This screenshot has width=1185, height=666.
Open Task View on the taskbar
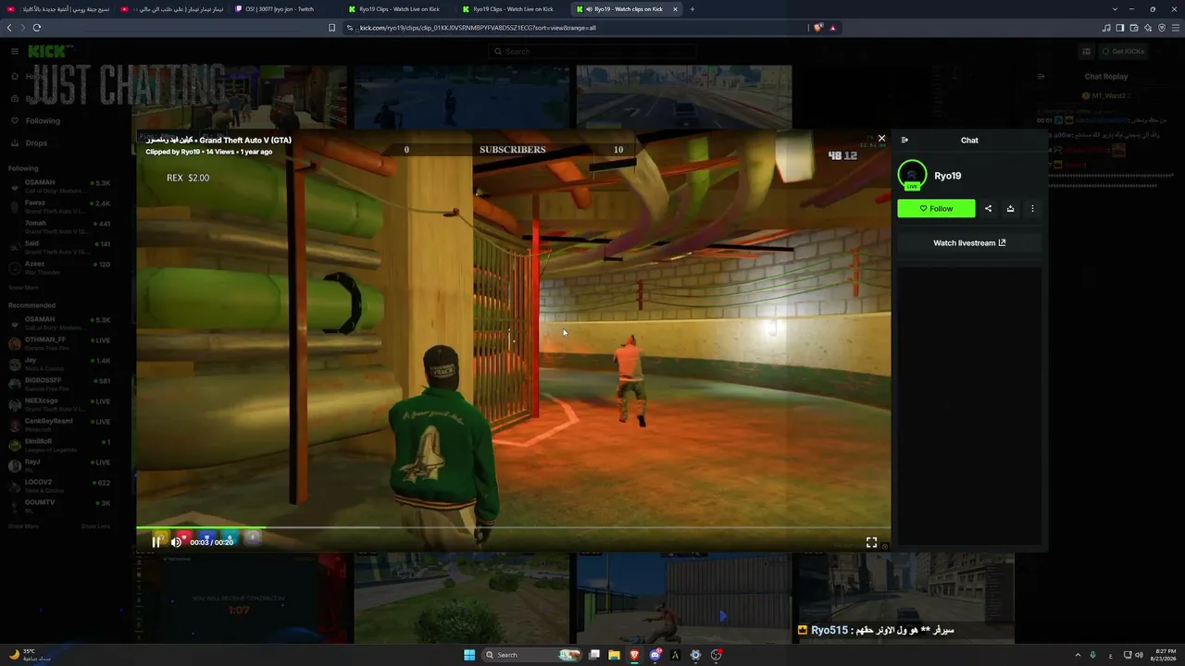tap(594, 655)
